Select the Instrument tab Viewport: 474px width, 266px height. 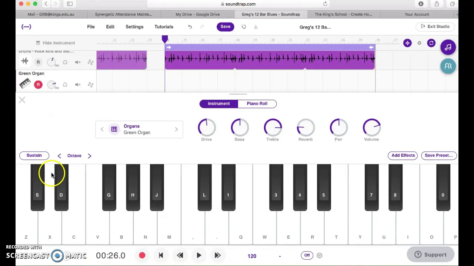coord(218,103)
